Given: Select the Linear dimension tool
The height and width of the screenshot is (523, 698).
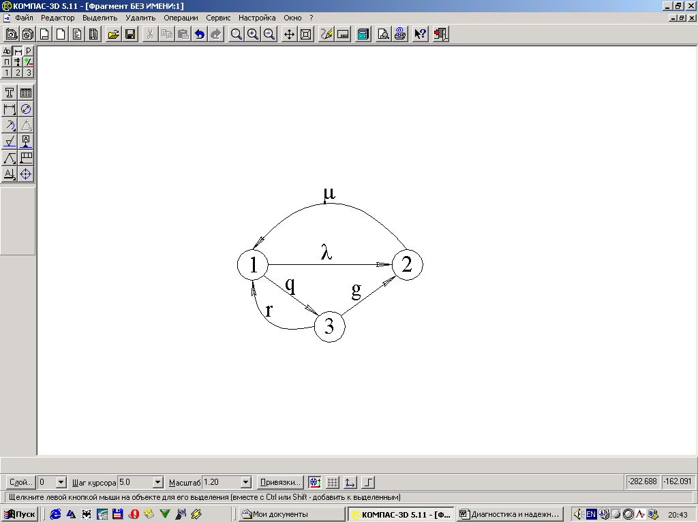Looking at the screenshot, I should tap(10, 109).
